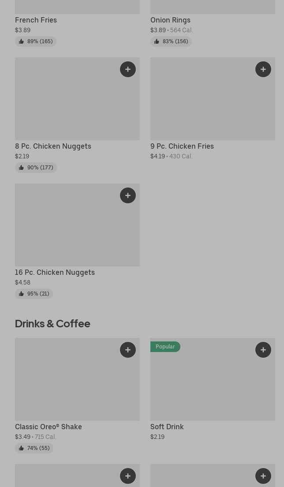Viewport: 284px width, 487px height.
Task: Click the Popular badge on Soft Drink
Action: 165,347
